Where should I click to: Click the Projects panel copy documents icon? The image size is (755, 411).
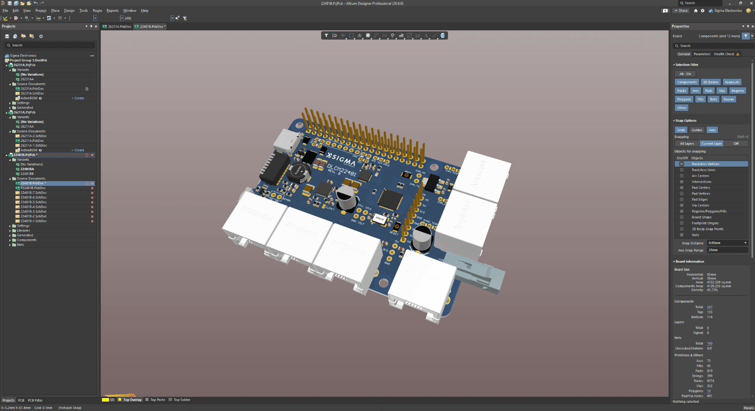tap(15, 36)
